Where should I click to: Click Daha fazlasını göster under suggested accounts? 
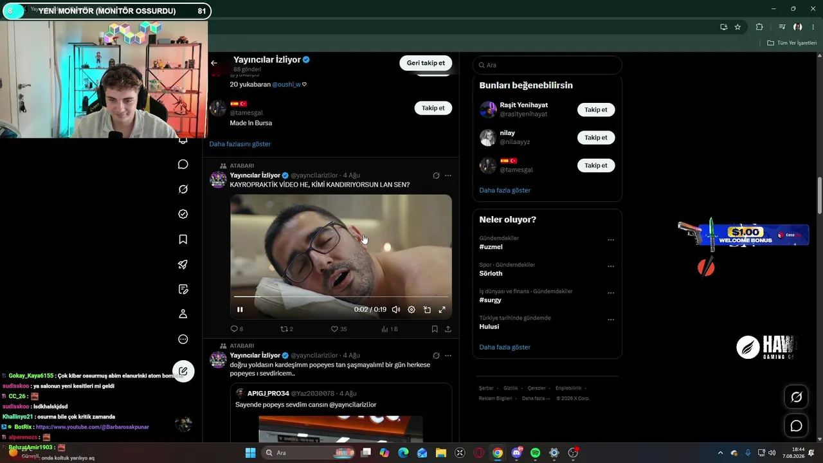pyautogui.click(x=240, y=144)
